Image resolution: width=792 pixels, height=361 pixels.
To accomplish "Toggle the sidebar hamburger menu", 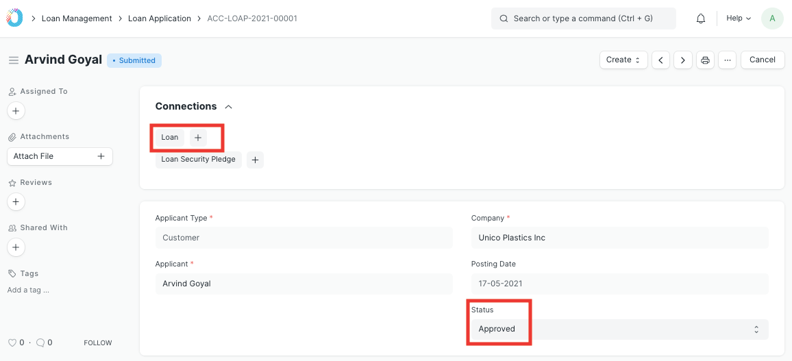I will pos(14,60).
